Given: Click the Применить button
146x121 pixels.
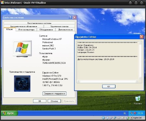Looking at the screenshot, I should [69, 101].
